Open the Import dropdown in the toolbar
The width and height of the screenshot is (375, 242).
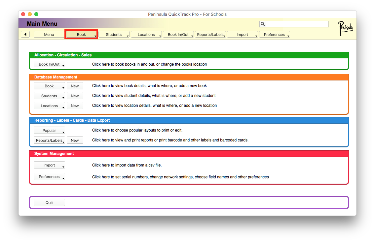click(x=242, y=35)
